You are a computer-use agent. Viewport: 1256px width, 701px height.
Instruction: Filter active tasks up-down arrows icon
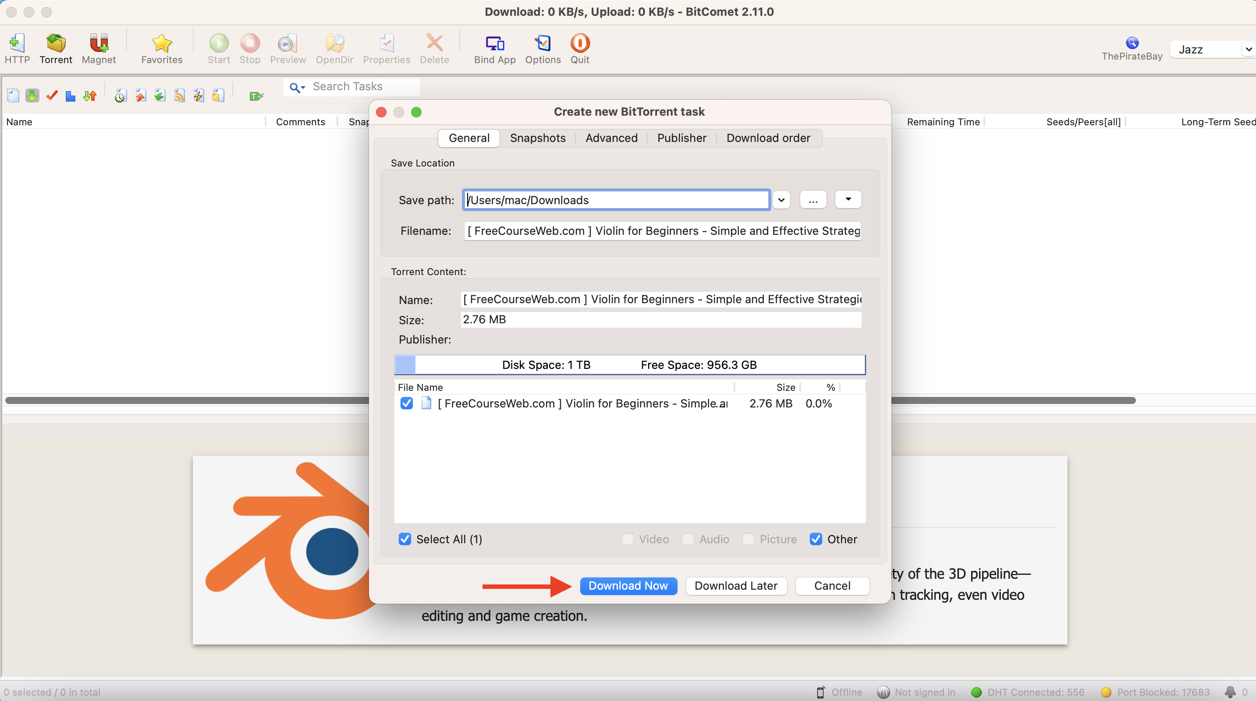click(90, 96)
